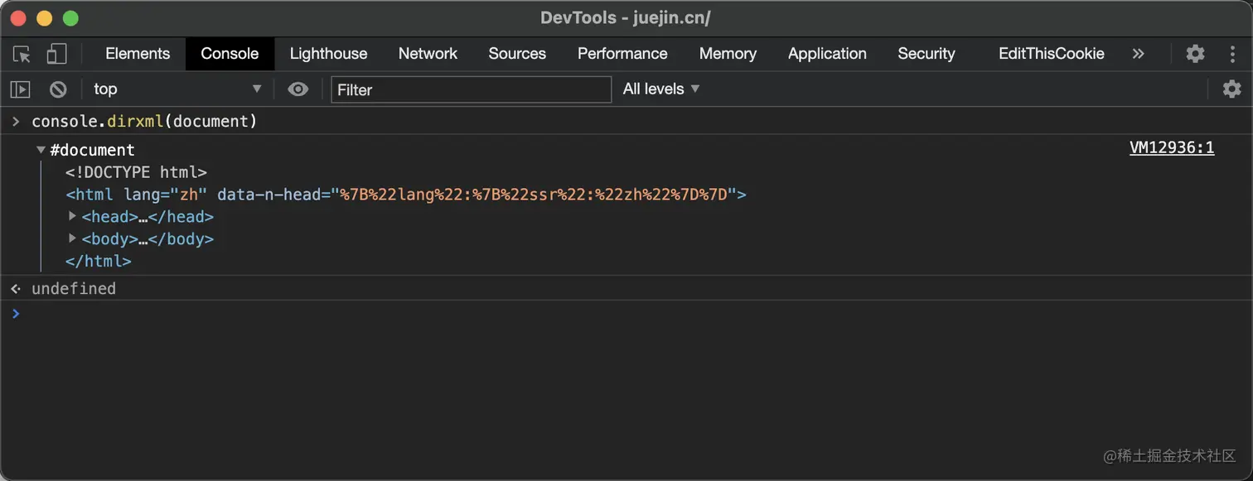Go to the Network tab

[428, 54]
